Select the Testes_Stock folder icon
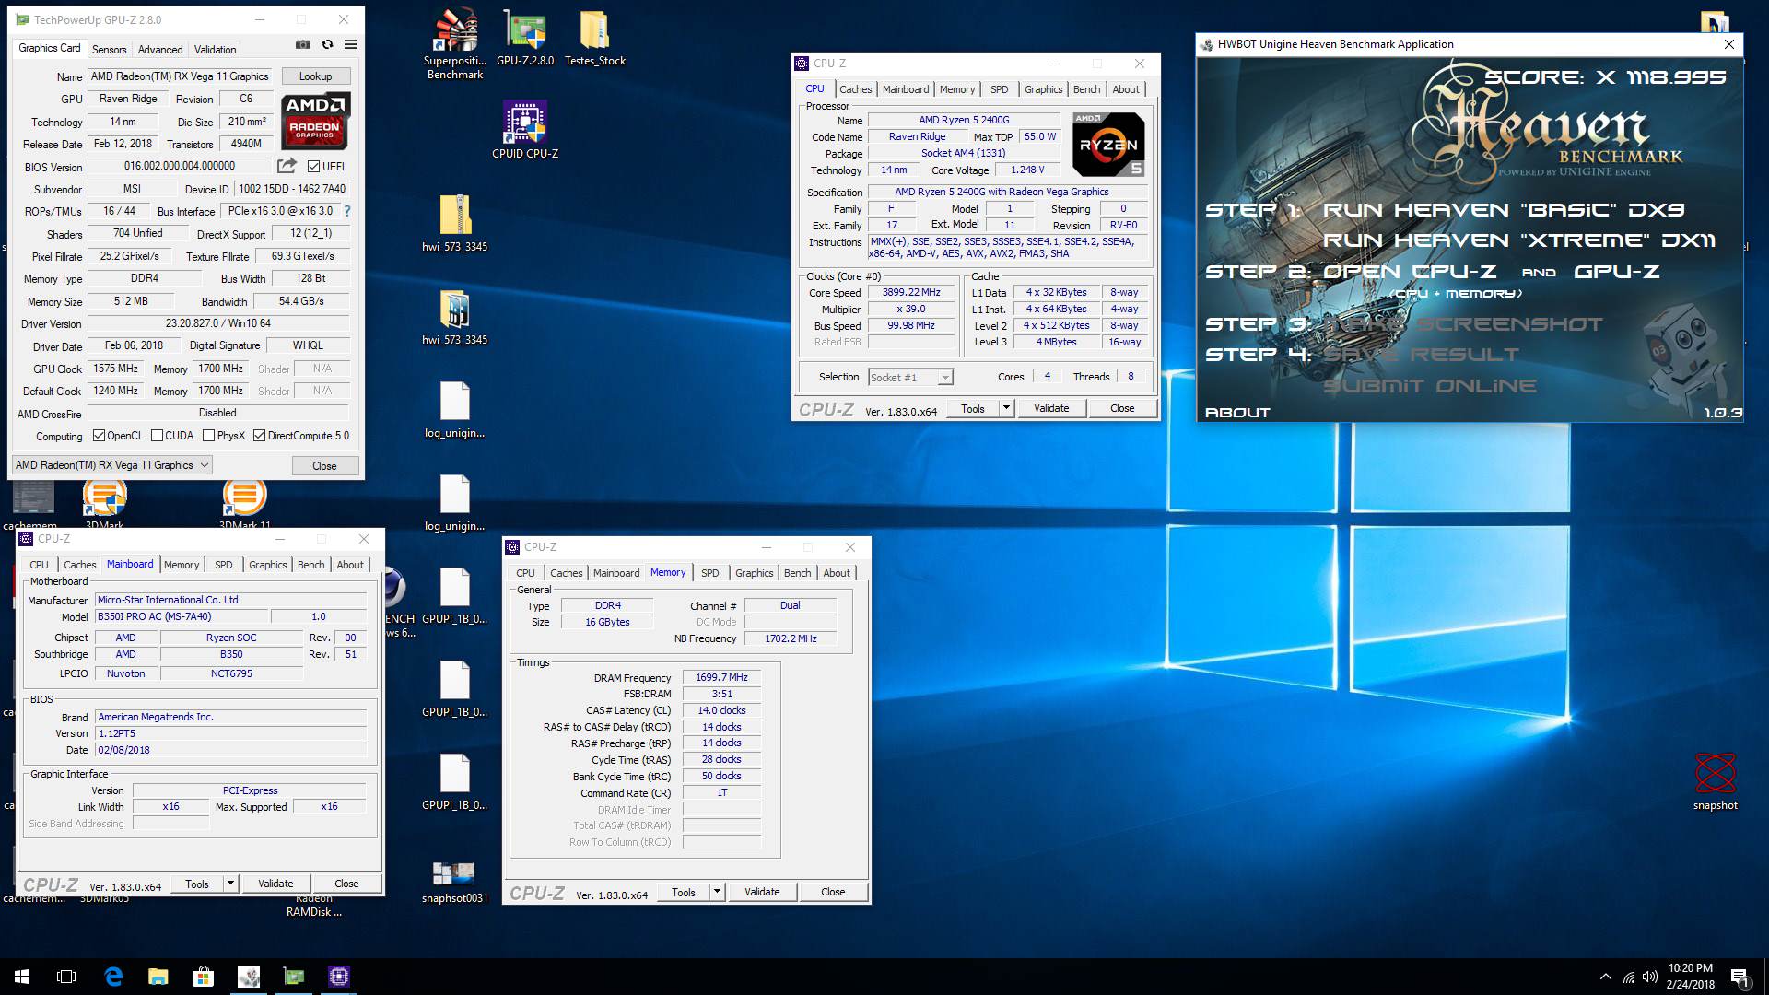This screenshot has width=1769, height=995. [x=594, y=37]
